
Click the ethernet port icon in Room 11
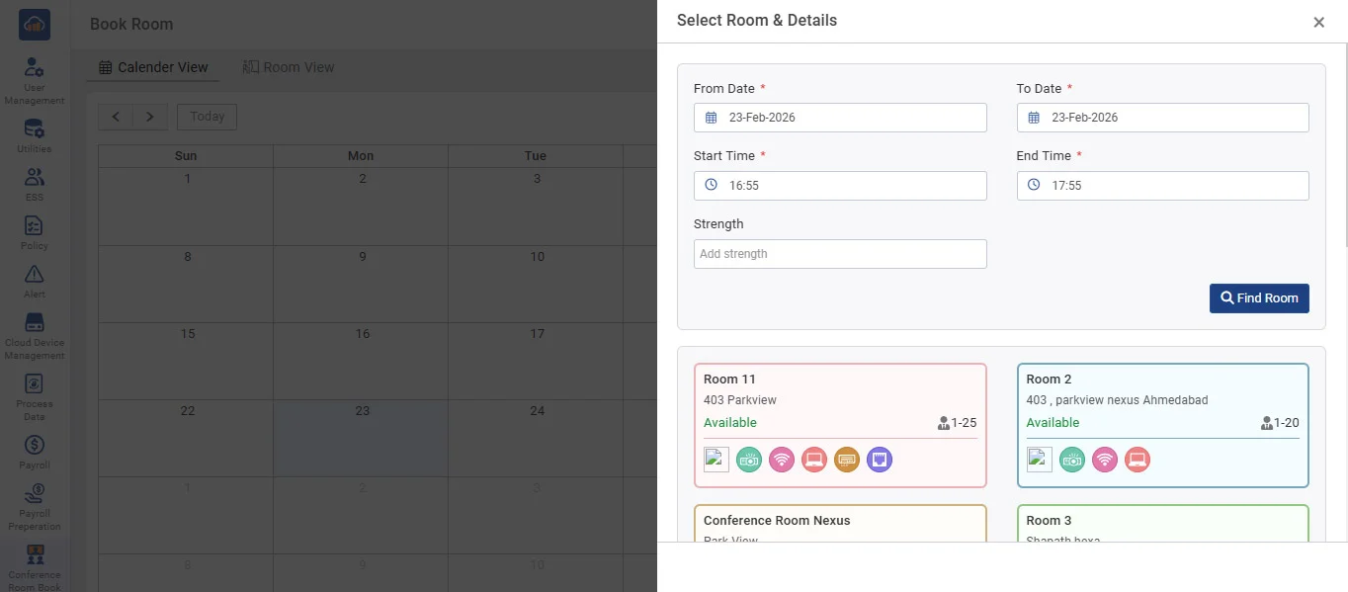(880, 460)
